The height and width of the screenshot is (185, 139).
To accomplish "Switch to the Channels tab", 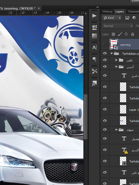I will pyautogui.click(x=133, y=12).
